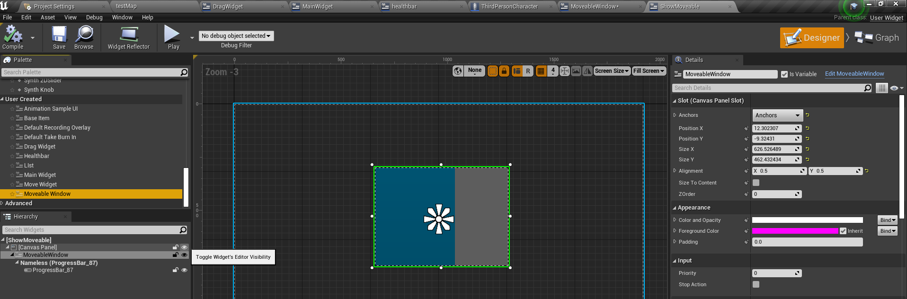The height and width of the screenshot is (299, 907).
Task: Switch to the Designer view
Action: pyautogui.click(x=812, y=38)
